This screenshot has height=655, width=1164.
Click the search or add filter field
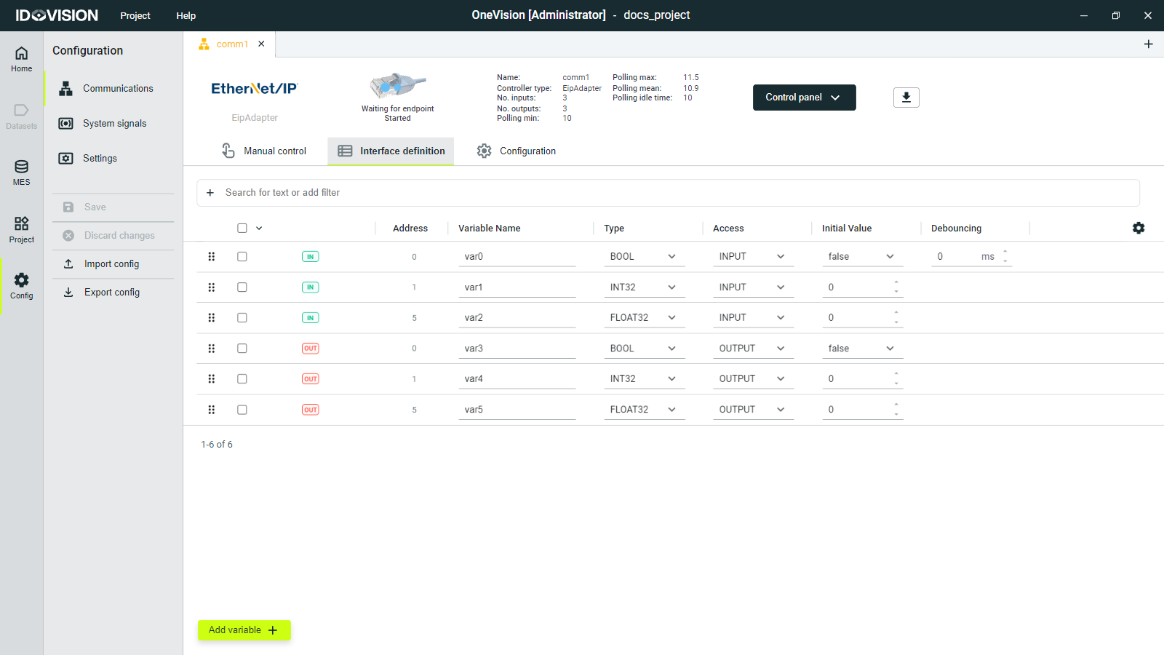click(669, 193)
